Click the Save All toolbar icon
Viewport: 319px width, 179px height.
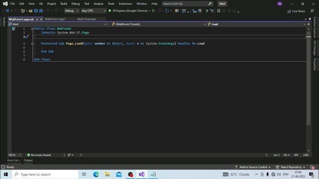[x=41, y=11]
